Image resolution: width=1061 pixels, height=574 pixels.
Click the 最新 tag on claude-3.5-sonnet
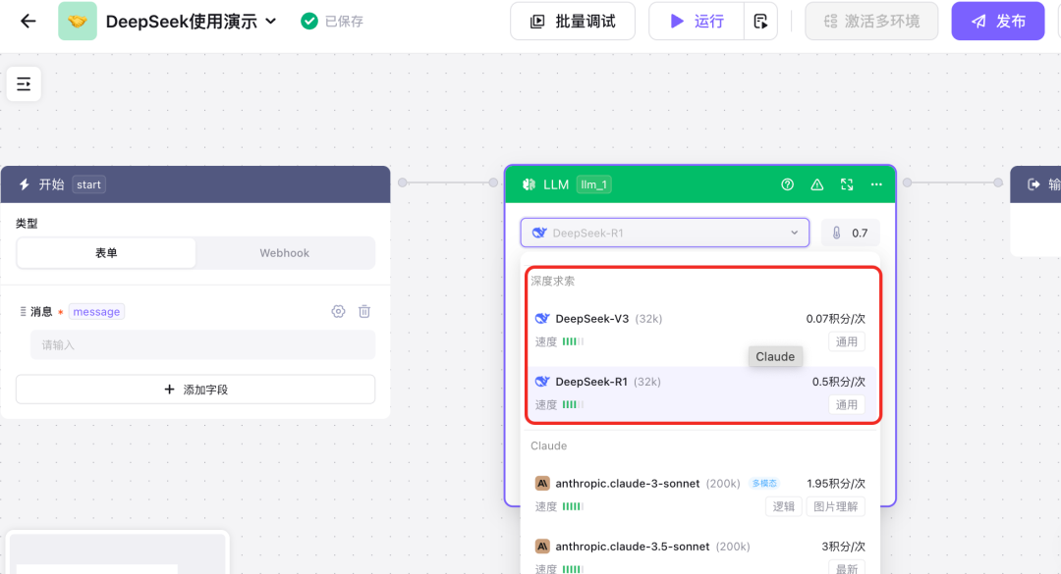pos(847,568)
